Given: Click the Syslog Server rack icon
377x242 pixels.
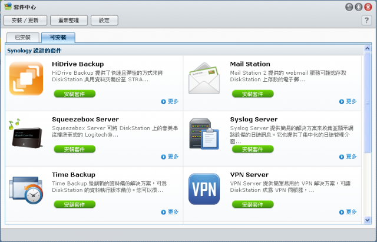Looking at the screenshot, I should [x=204, y=134].
